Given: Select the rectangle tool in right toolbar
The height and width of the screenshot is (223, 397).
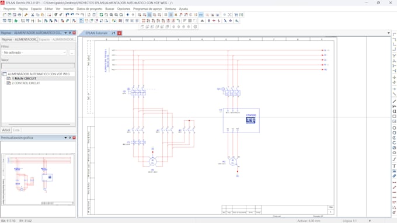Looking at the screenshot, I should 394,116.
